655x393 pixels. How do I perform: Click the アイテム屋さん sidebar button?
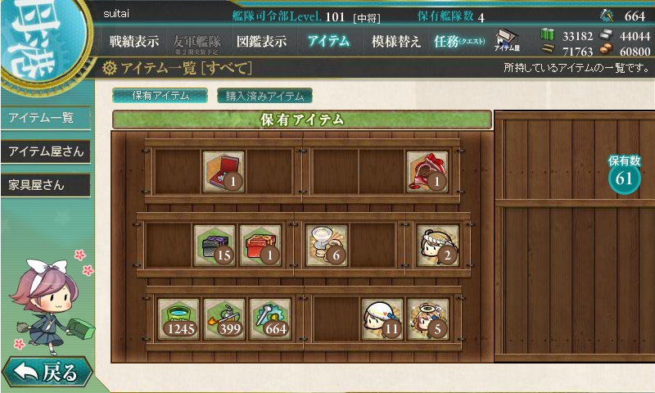coord(46,151)
